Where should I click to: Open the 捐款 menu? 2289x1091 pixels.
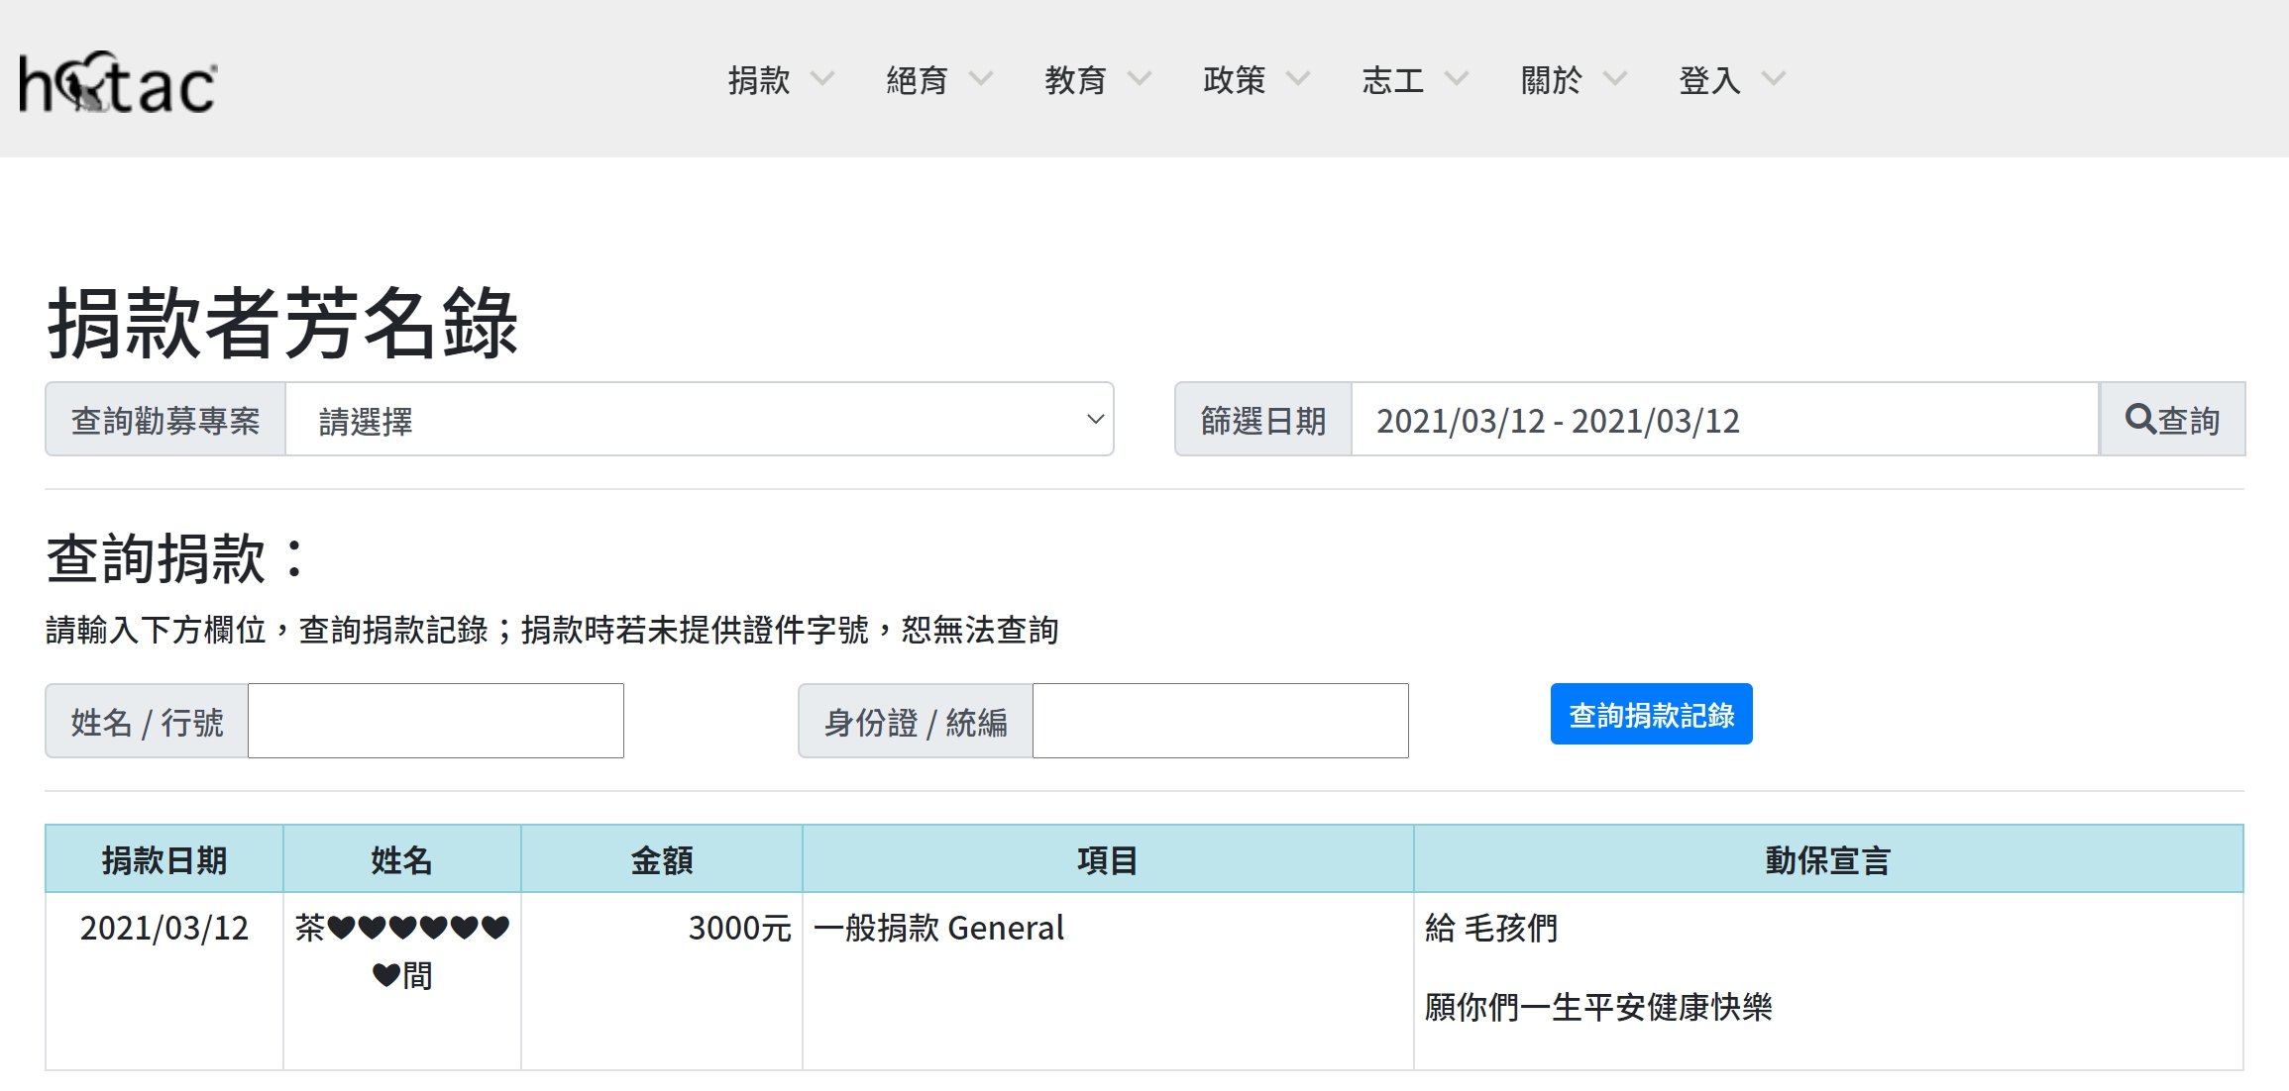759,79
